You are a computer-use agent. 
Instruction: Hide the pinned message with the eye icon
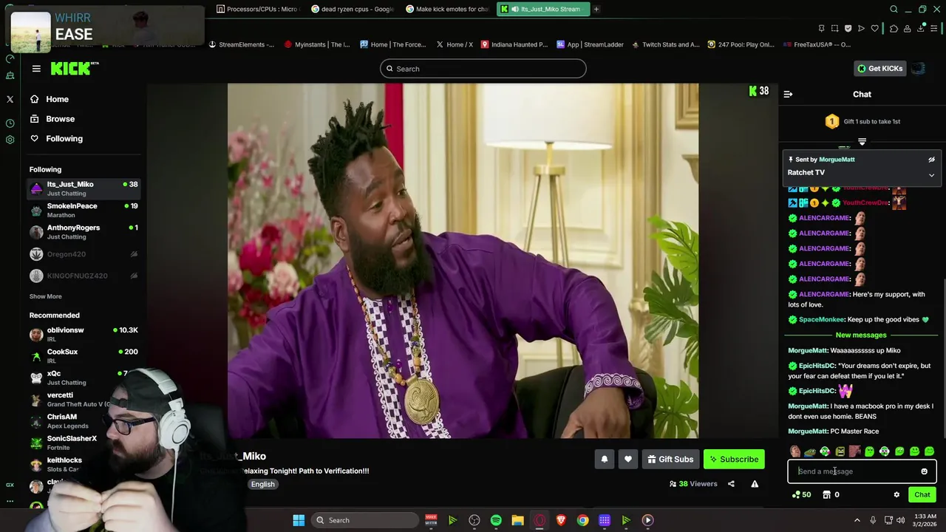pos(931,160)
